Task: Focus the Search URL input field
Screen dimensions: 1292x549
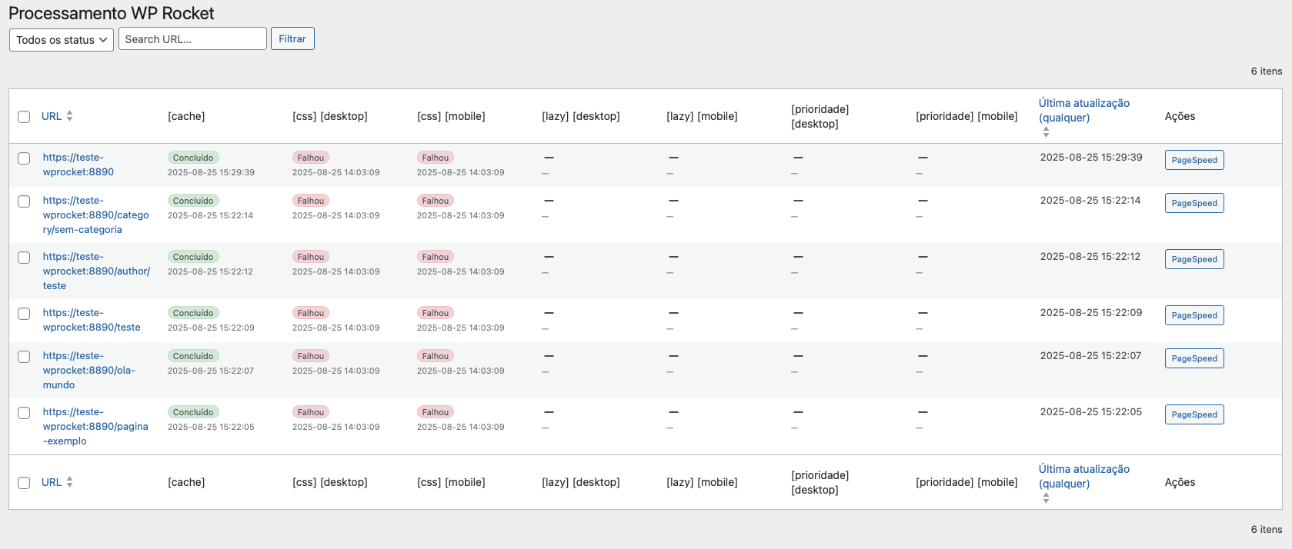Action: tap(192, 38)
